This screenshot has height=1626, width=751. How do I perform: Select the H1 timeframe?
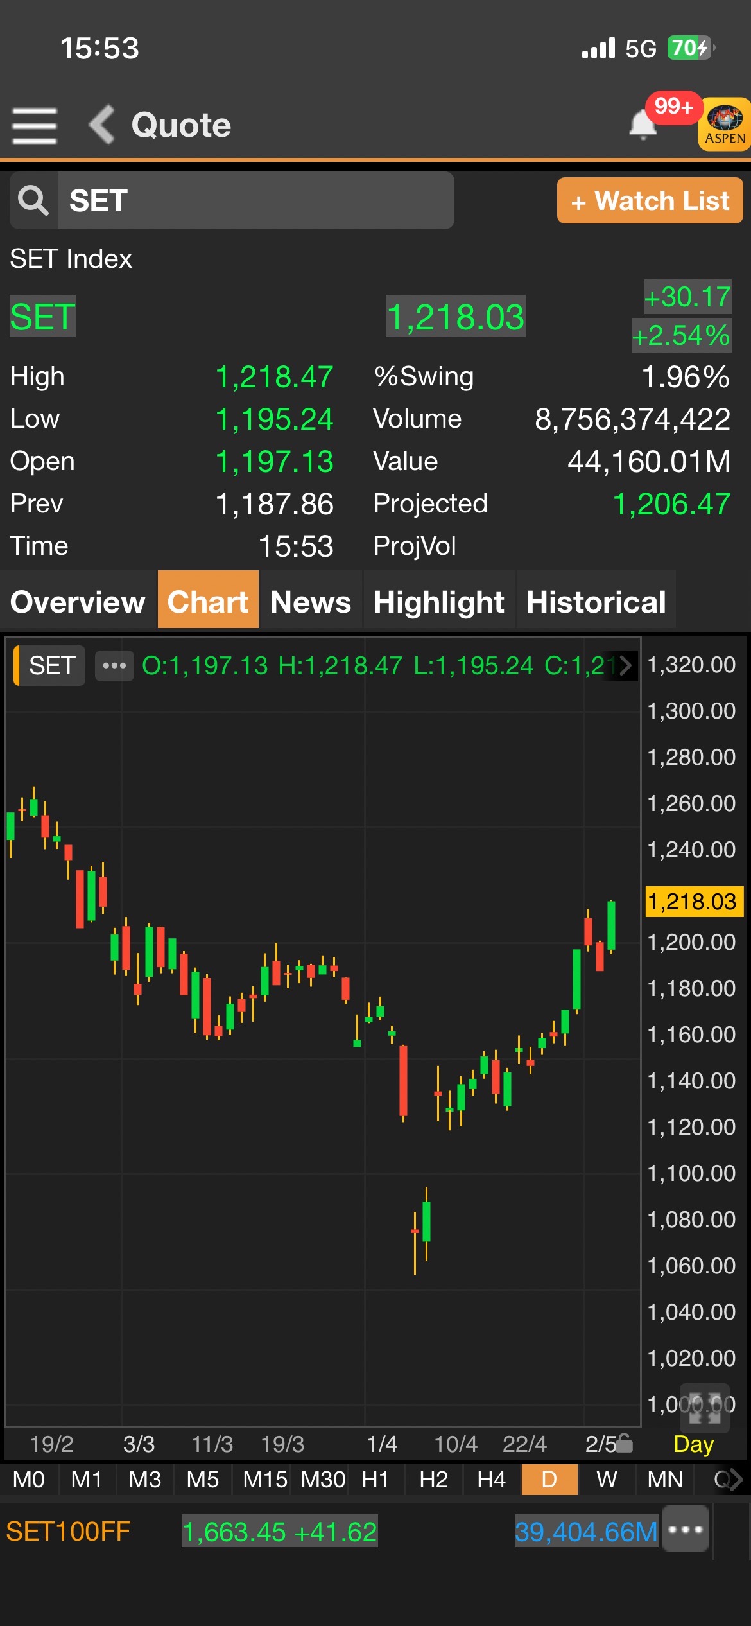376,1480
